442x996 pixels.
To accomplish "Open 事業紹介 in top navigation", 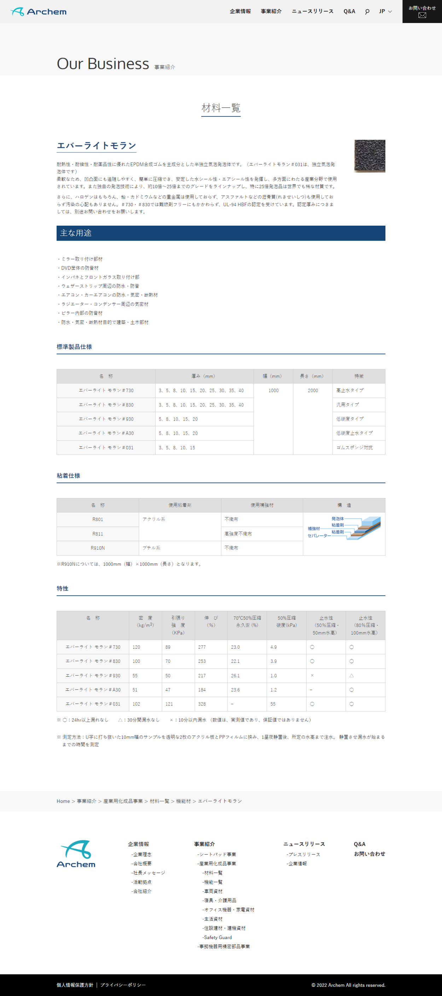I will (271, 11).
